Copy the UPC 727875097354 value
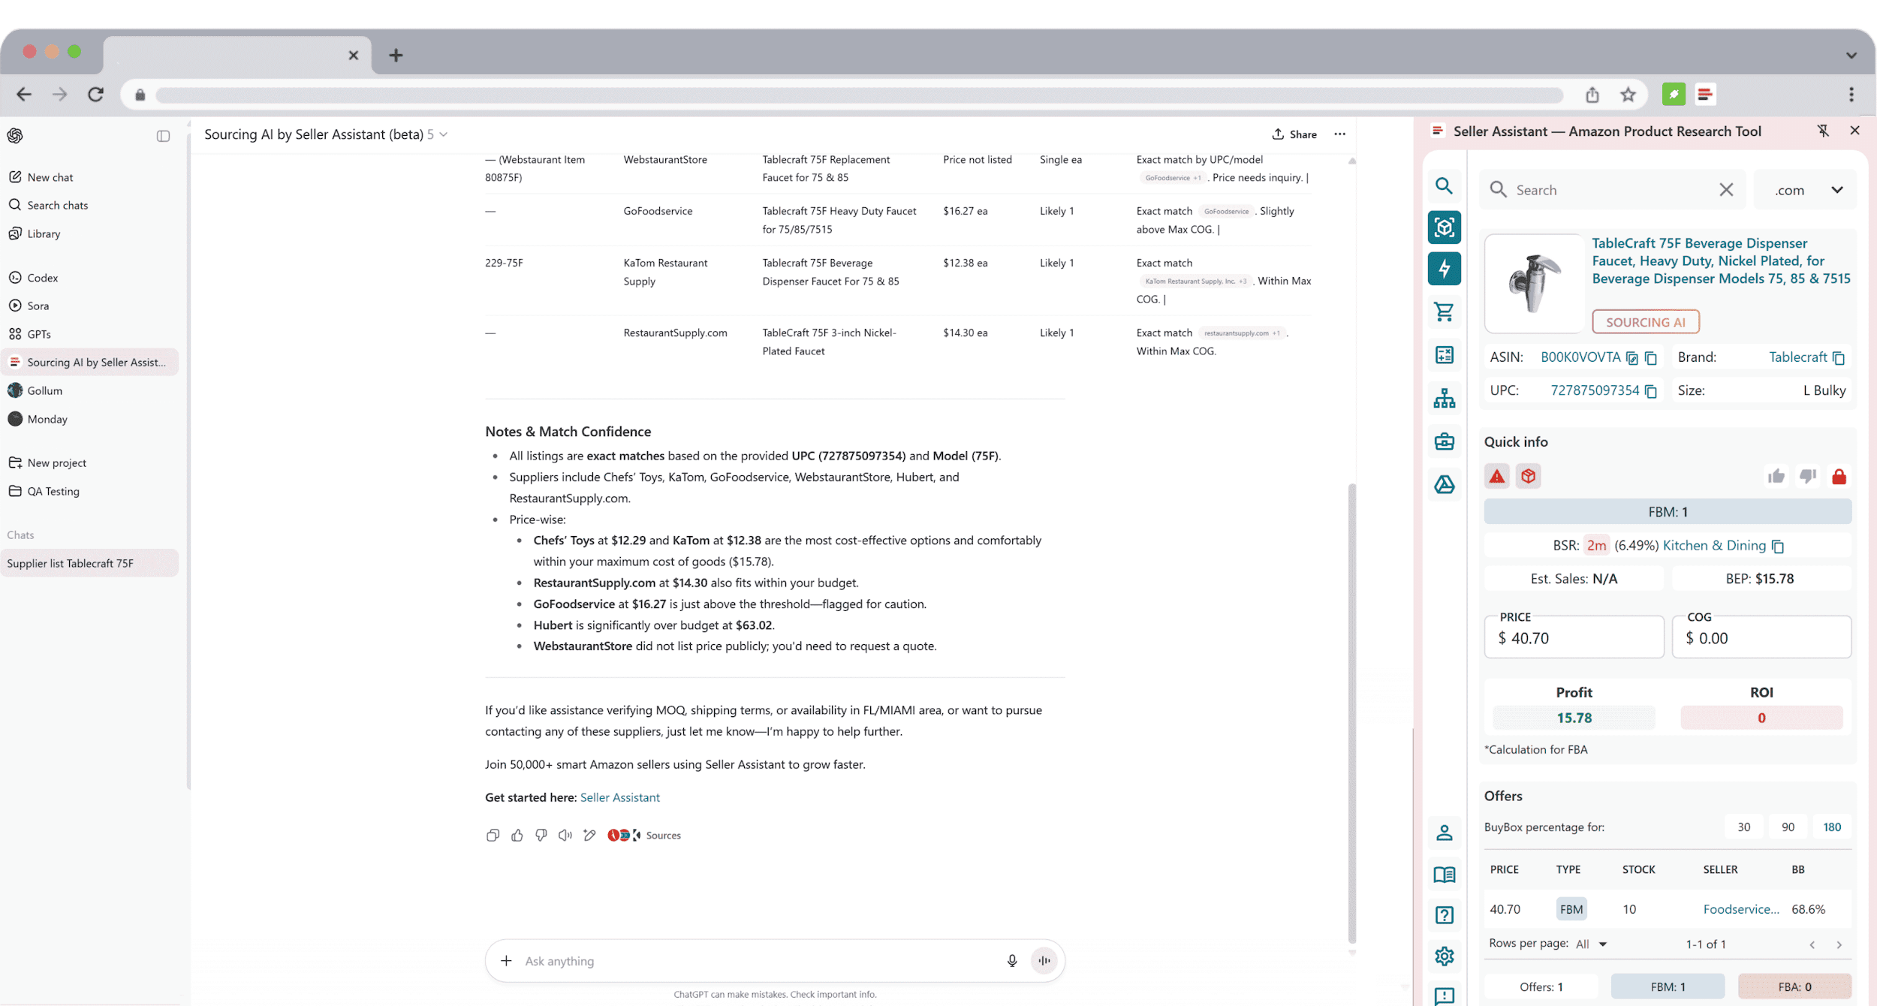 [1651, 391]
